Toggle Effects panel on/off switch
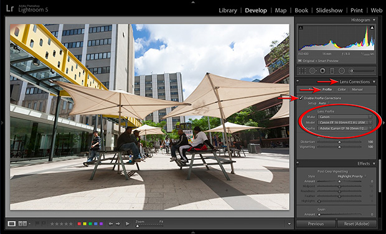This screenshot has width=386, height=234. tap(298, 163)
